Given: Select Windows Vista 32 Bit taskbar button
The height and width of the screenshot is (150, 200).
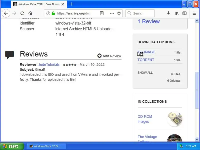Looking at the screenshot, I should point(46,146).
